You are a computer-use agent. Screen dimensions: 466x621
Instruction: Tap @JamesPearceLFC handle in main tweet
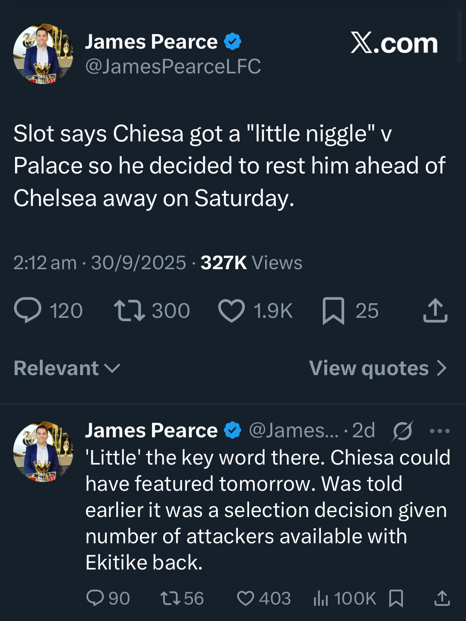pos(173,67)
